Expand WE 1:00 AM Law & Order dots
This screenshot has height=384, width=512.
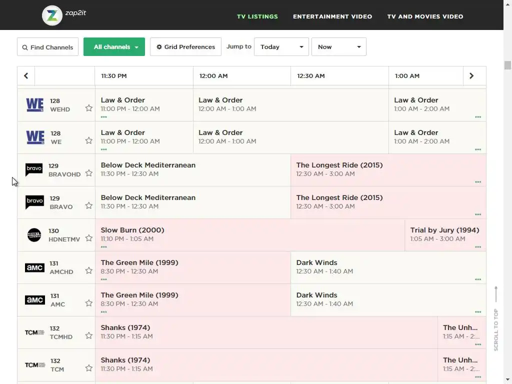click(x=478, y=149)
